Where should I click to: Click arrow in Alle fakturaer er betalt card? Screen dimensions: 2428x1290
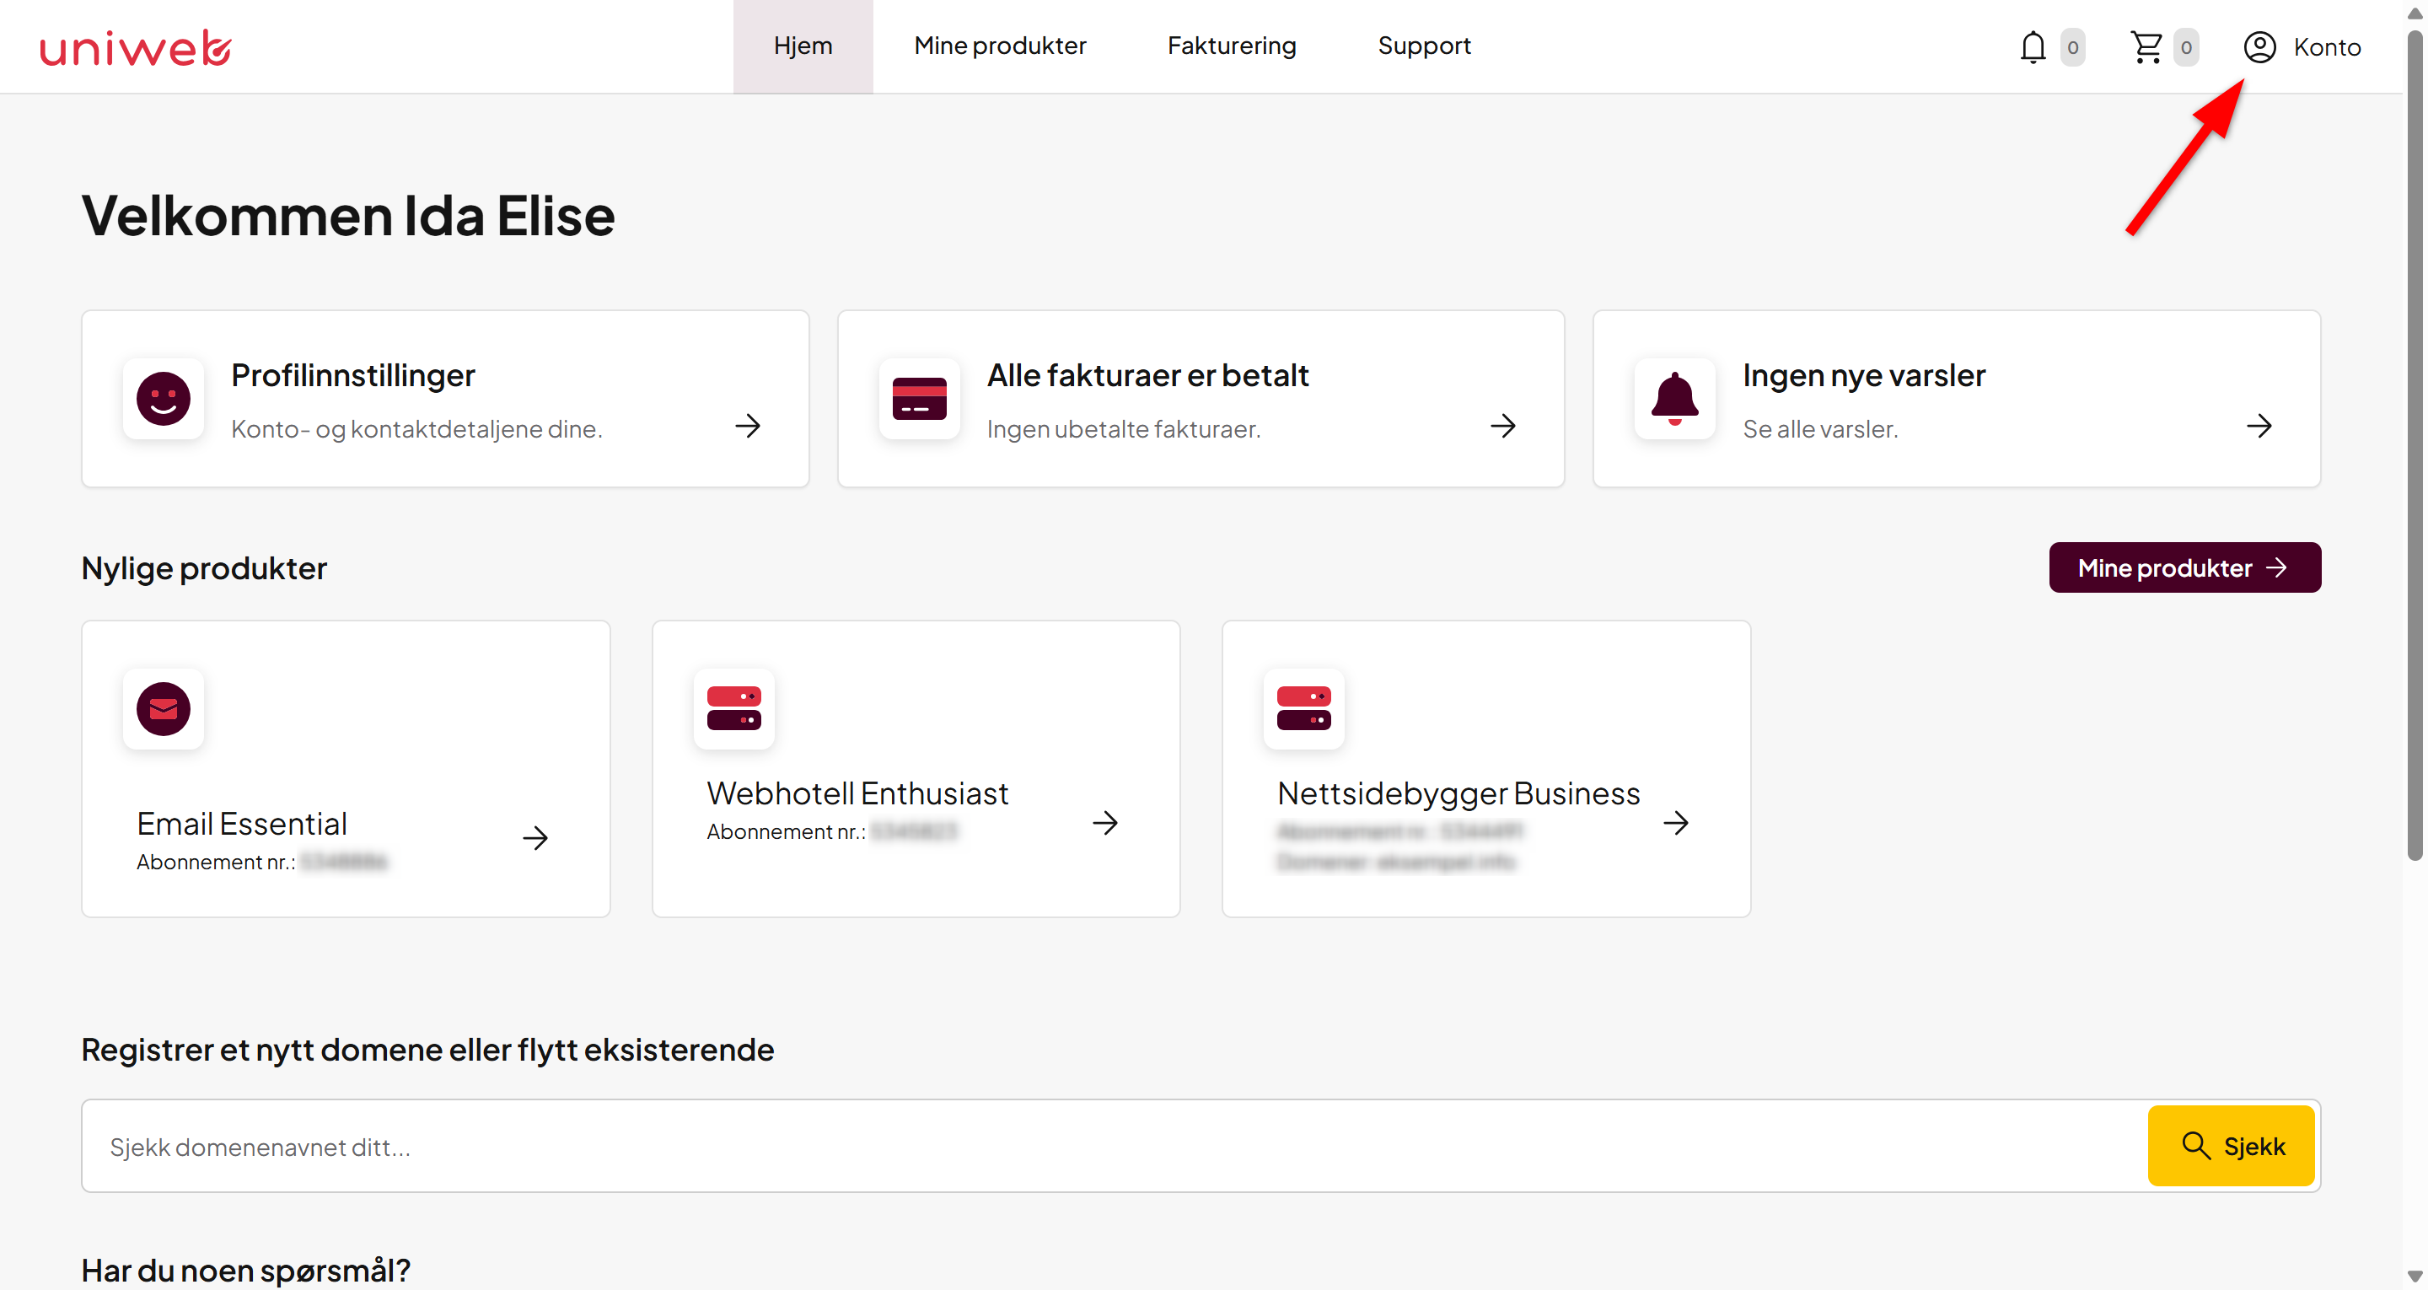pyautogui.click(x=1503, y=427)
